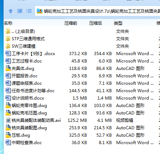Select the Word icon of 开题报告.doc
Image resolution: width=160 pixels, height=154 pixels.
8,76
